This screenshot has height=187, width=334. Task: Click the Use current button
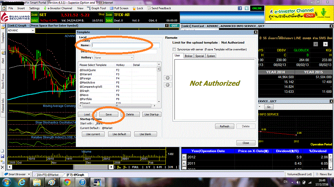(93, 134)
